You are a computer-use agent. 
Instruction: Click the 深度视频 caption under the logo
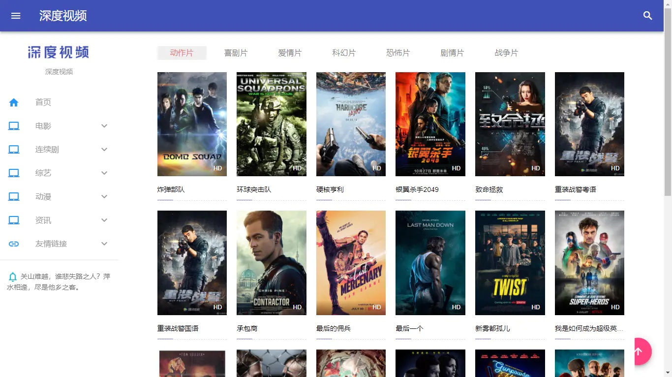[59, 72]
